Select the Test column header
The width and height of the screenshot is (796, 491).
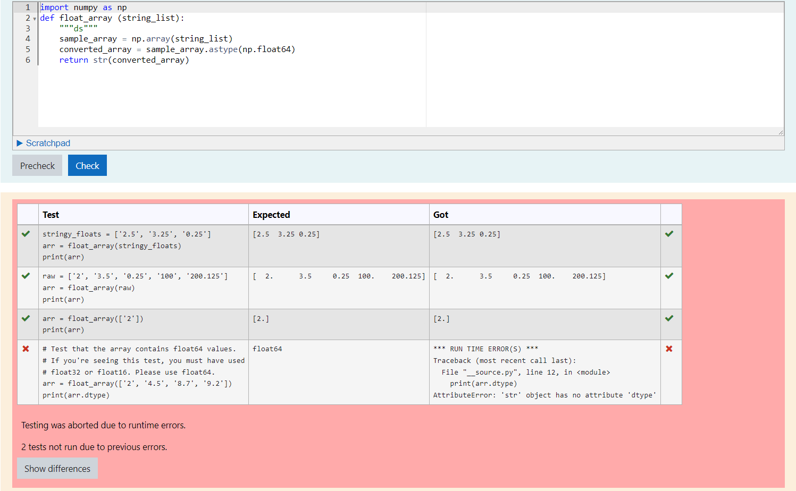pos(51,214)
